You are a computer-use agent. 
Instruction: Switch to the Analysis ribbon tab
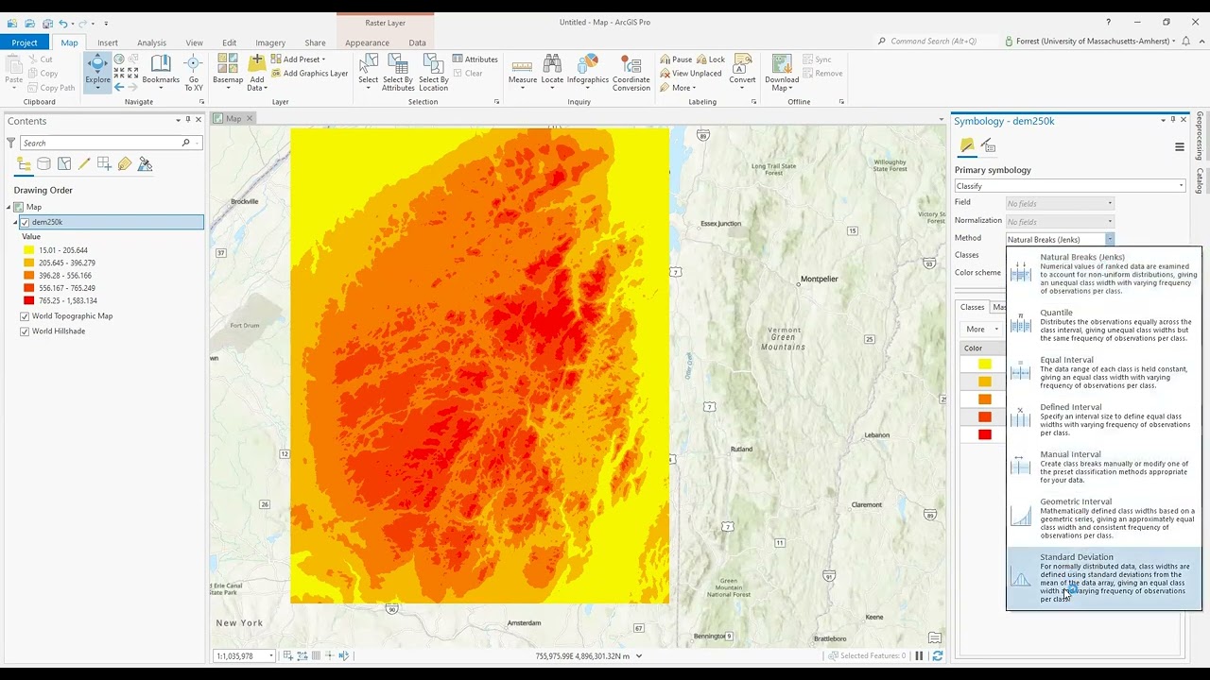pos(151,42)
